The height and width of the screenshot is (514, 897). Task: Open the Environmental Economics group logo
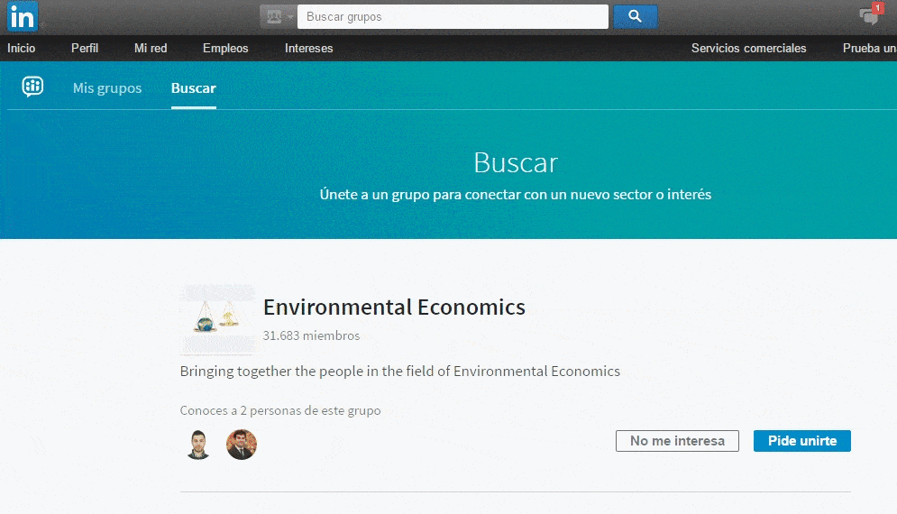(x=217, y=318)
